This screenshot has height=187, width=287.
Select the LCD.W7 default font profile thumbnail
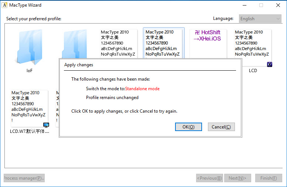30,108
